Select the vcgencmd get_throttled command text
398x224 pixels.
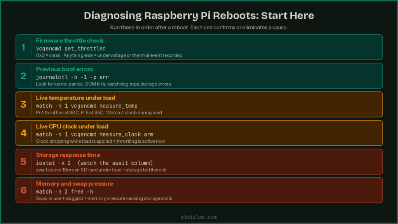[70, 48]
